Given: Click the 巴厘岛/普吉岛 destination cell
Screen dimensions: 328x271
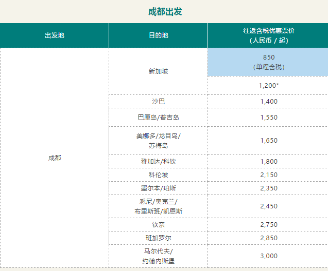Looking at the screenshot, I should [x=158, y=118].
